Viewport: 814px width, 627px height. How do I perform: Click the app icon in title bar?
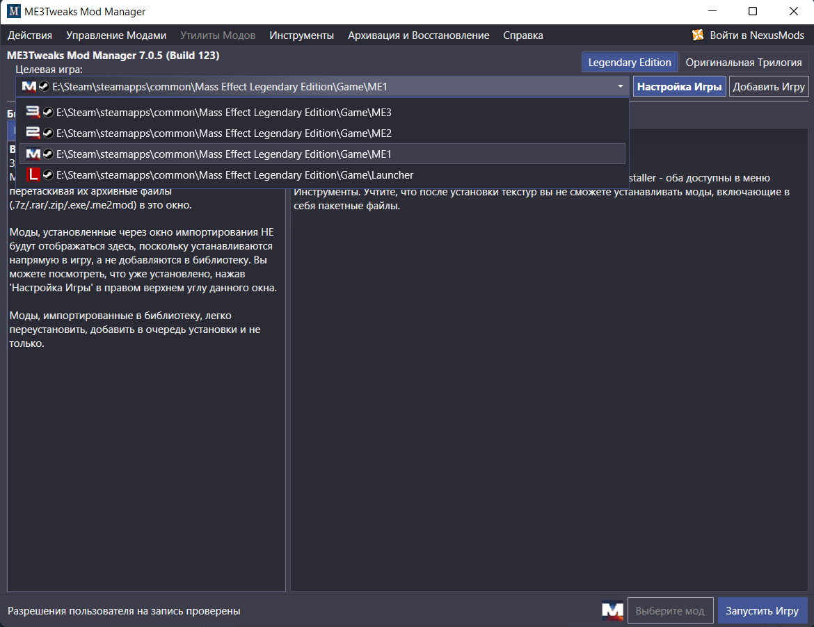(14, 11)
